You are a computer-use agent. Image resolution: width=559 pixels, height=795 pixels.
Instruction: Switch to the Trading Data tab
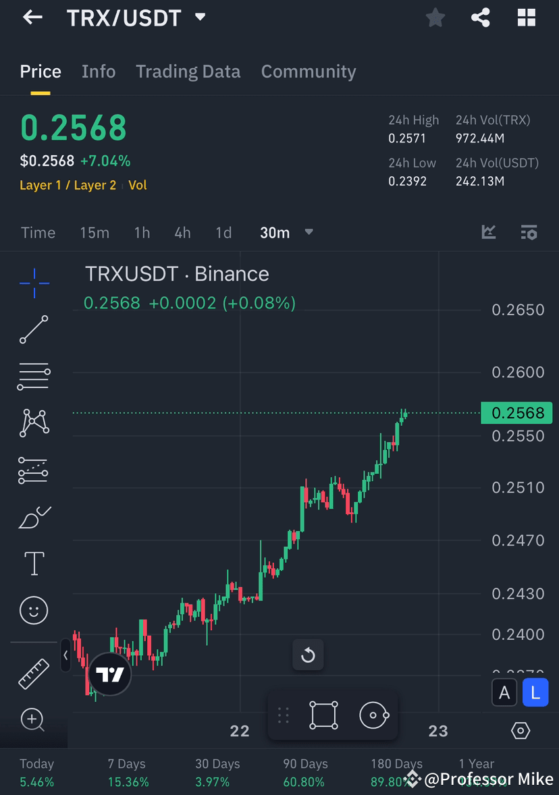[188, 71]
